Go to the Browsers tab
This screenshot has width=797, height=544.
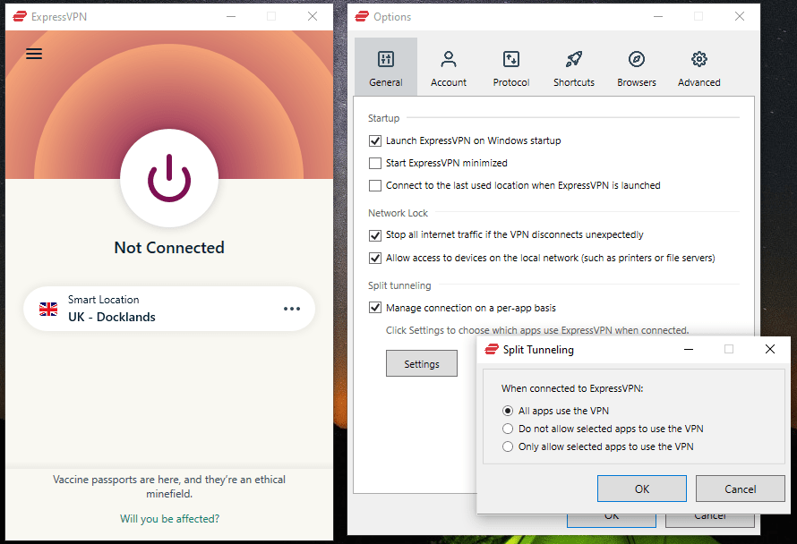pos(637,67)
